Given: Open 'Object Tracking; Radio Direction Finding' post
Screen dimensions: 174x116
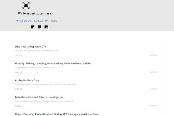Looking at the screenshot, I should click(57, 114).
